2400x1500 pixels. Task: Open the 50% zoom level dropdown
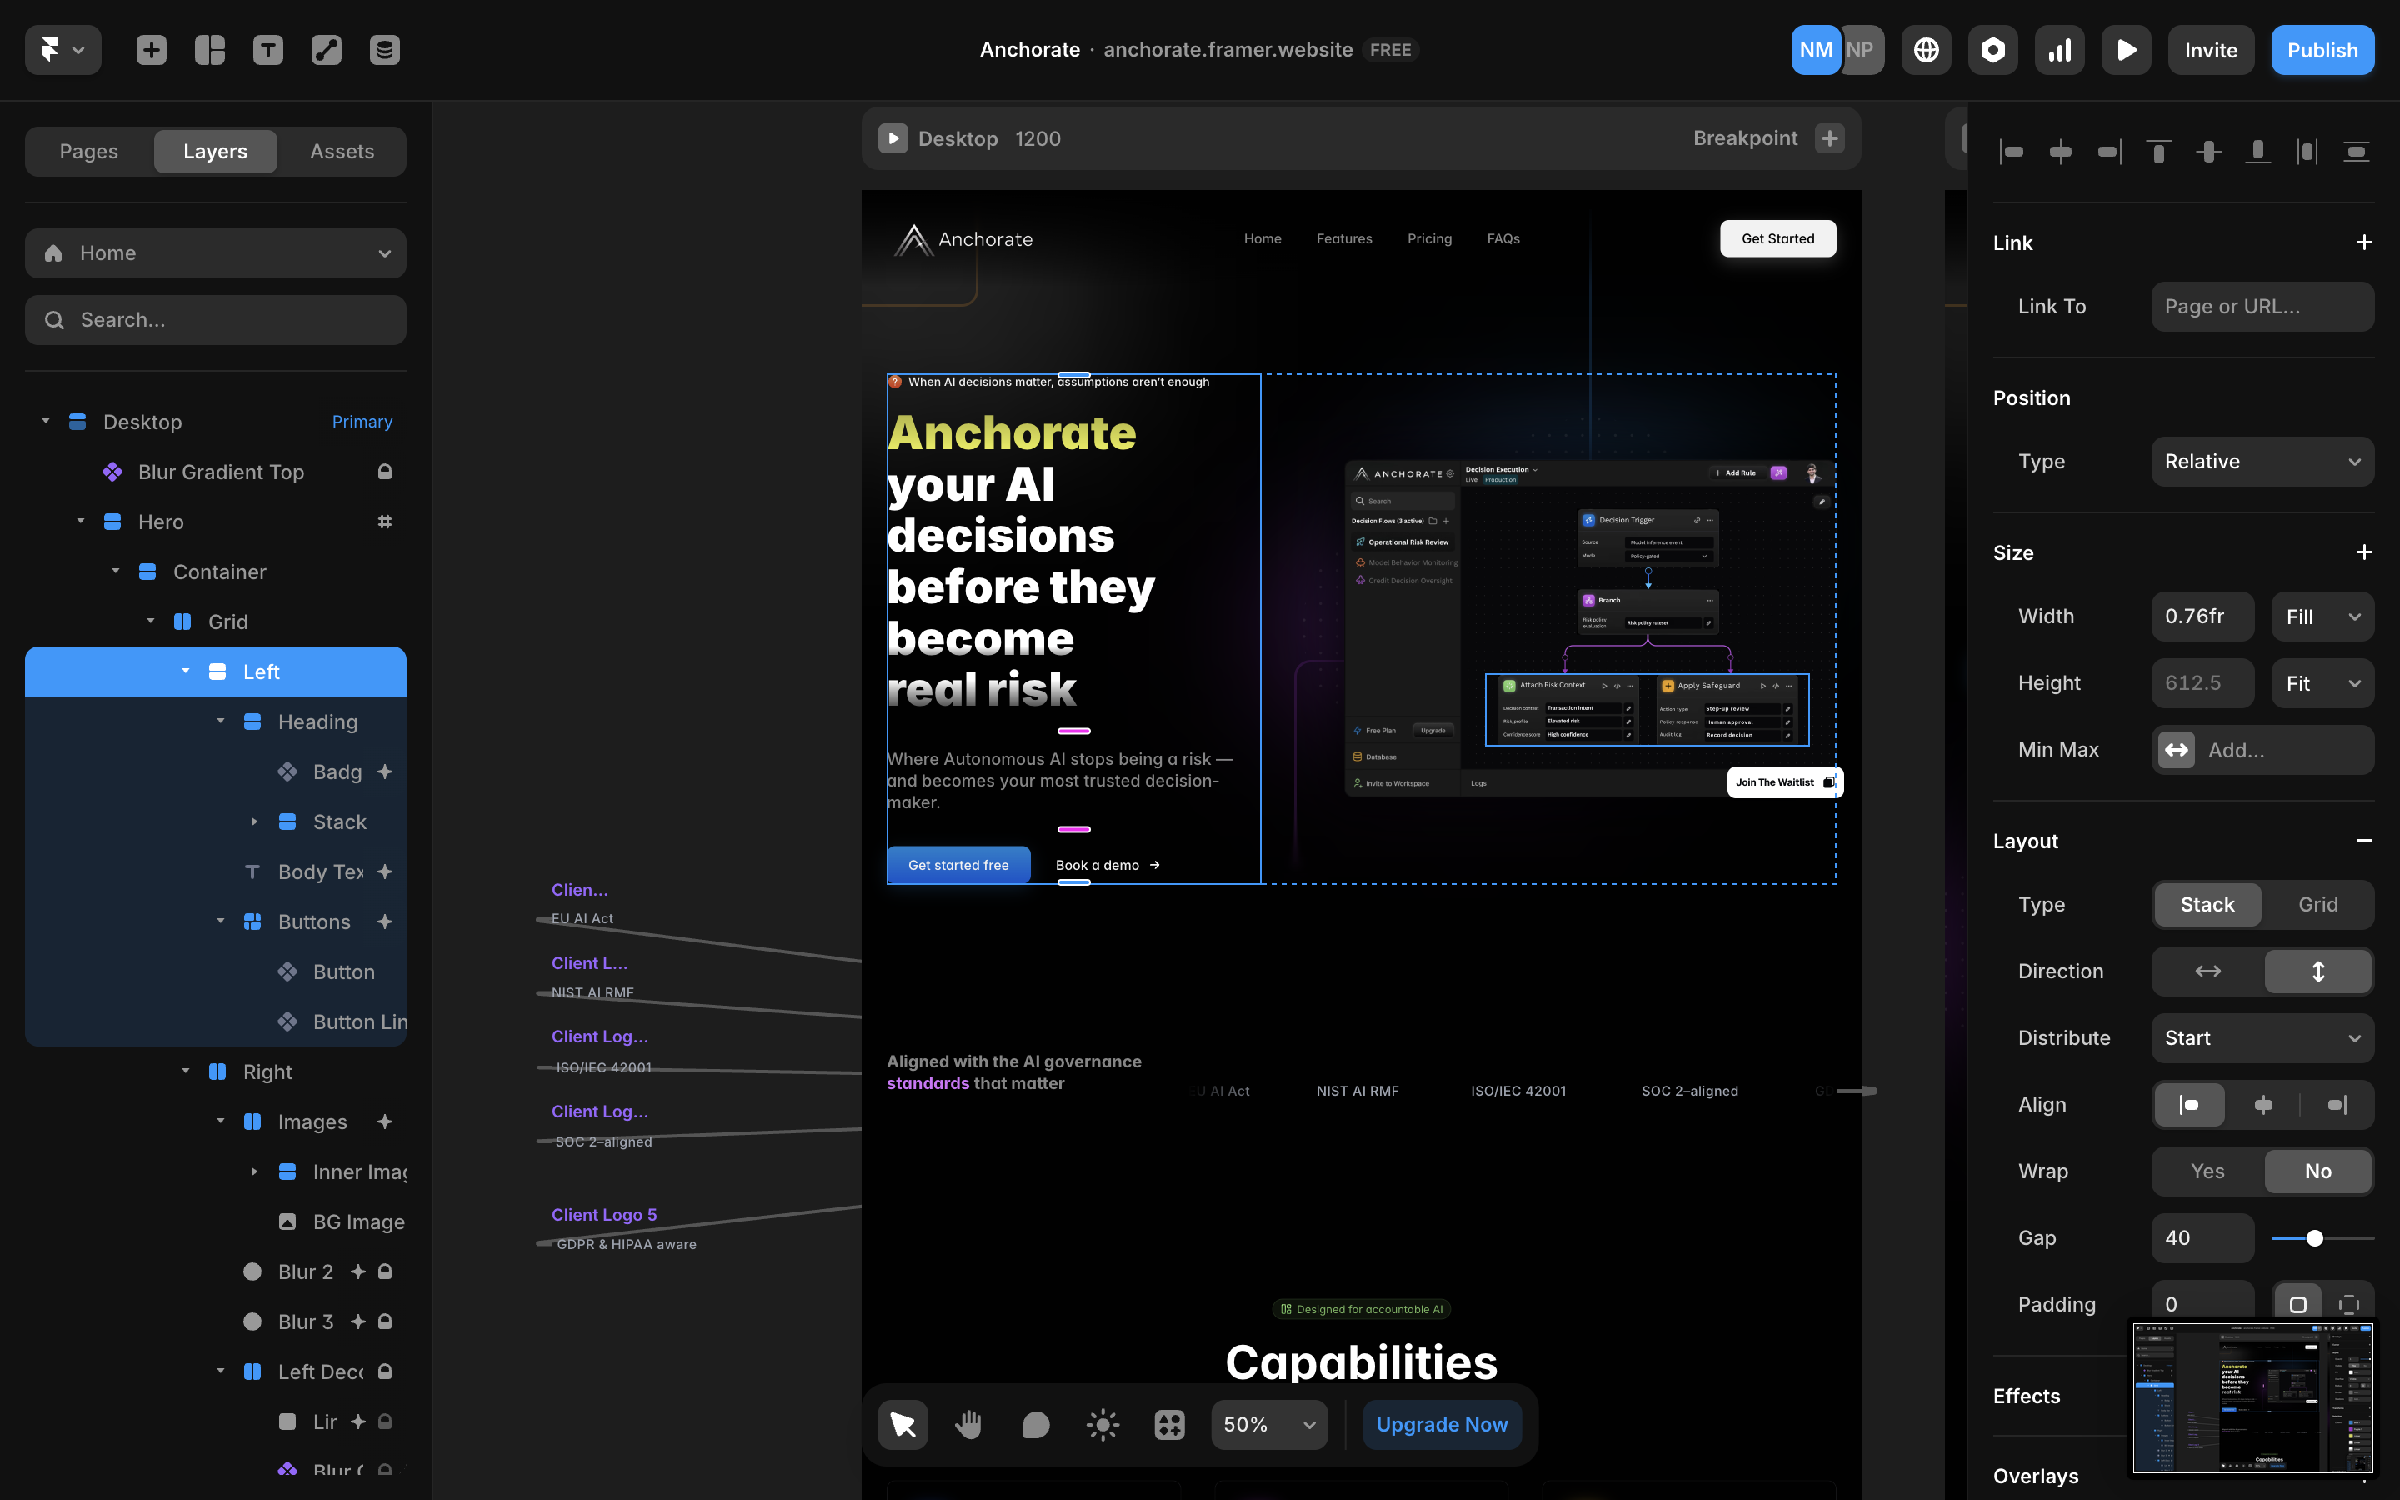[1268, 1425]
